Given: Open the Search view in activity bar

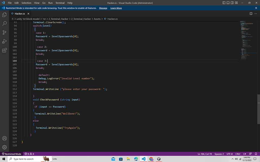Looking at the screenshot, I should (5, 24).
